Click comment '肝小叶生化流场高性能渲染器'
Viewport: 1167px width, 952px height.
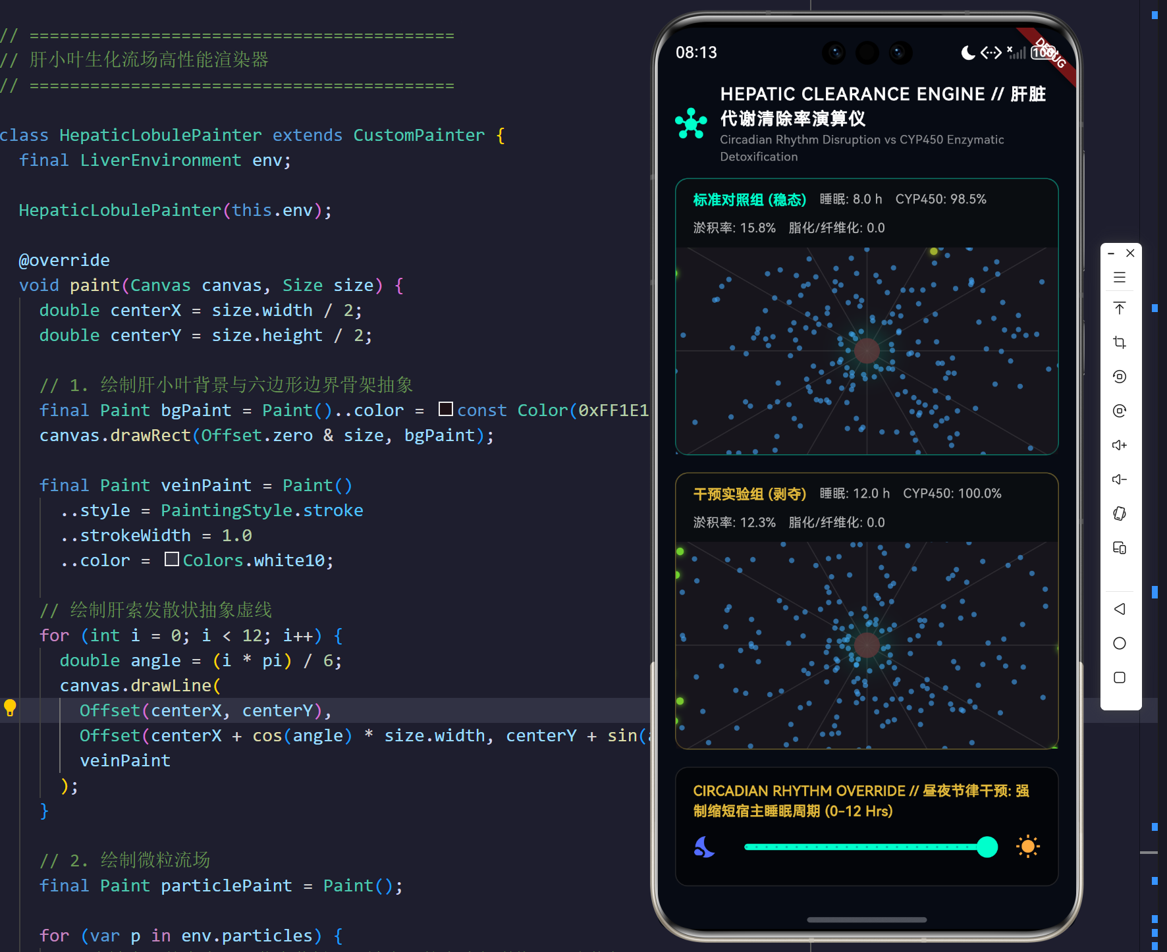[149, 60]
